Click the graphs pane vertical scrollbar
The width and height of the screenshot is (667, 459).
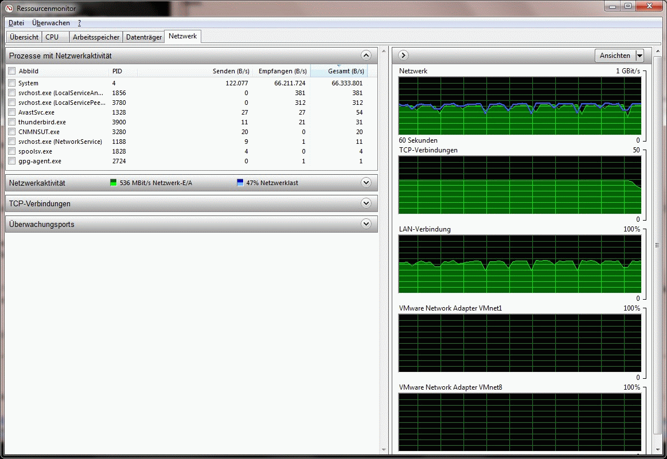point(658,245)
